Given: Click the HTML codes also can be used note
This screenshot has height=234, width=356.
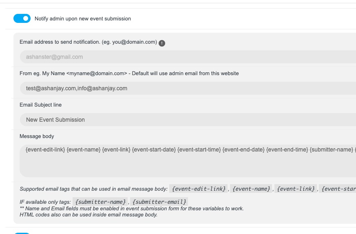Looking at the screenshot, I should (88, 215).
